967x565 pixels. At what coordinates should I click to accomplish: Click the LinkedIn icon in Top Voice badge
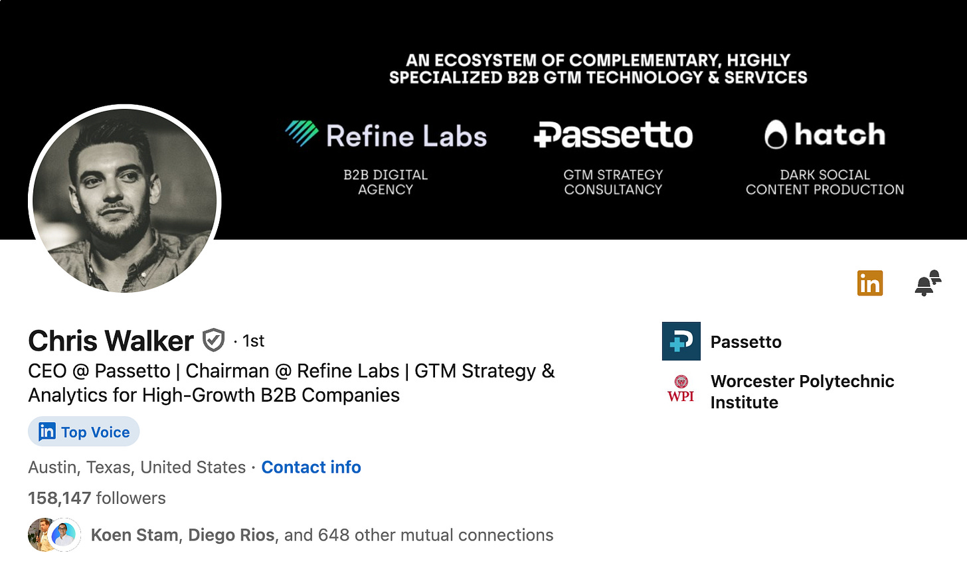(46, 432)
